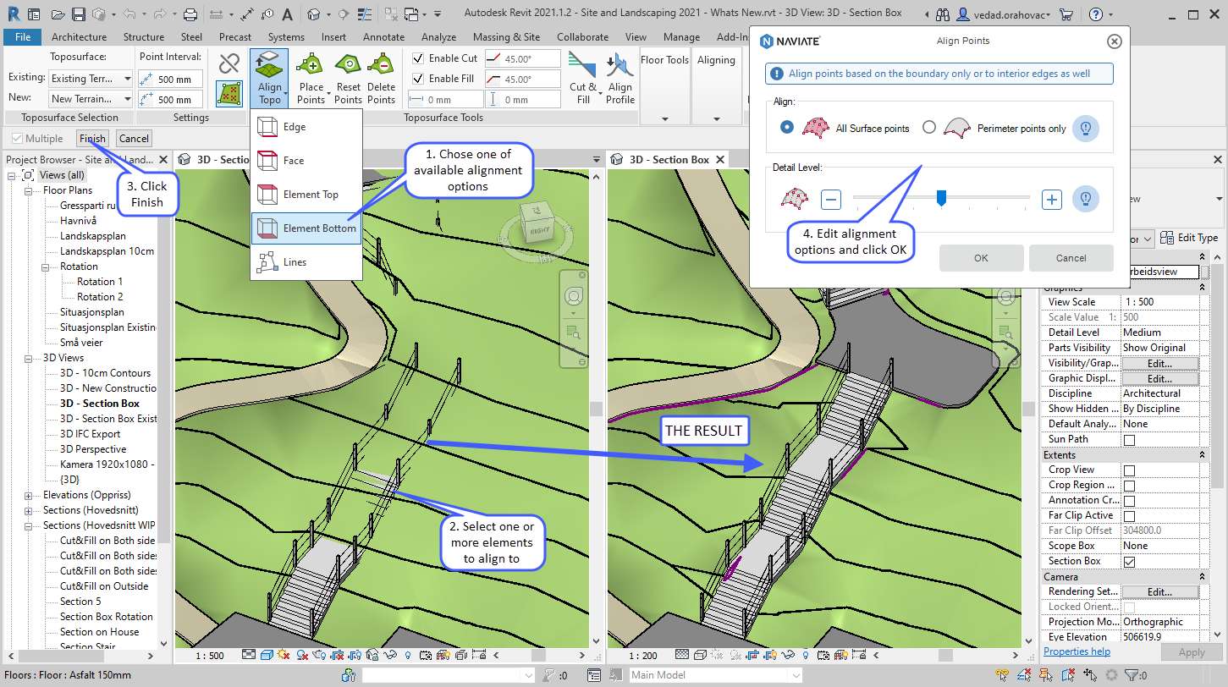Click the binoculars search icon in title bar
Viewport: 1228px width, 687px height.
(944, 14)
